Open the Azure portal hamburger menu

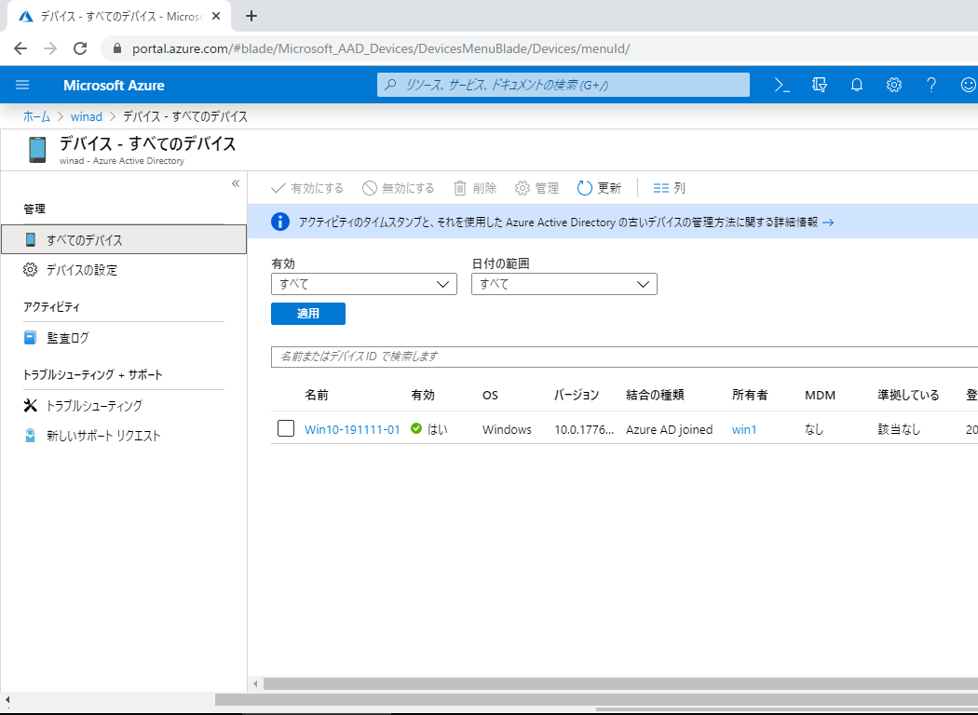pyautogui.click(x=22, y=85)
